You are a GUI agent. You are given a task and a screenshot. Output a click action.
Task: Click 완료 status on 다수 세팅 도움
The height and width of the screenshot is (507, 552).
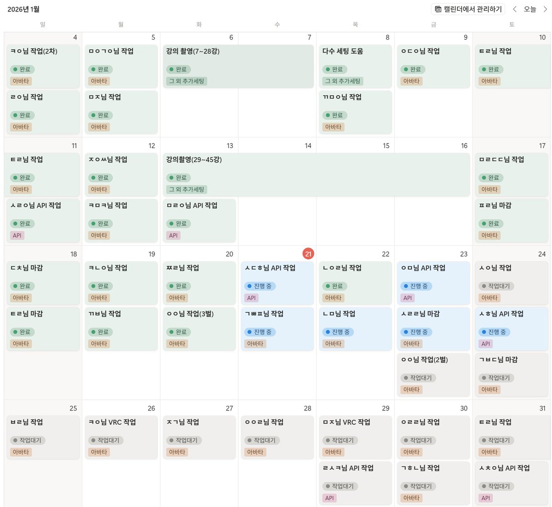(334, 69)
